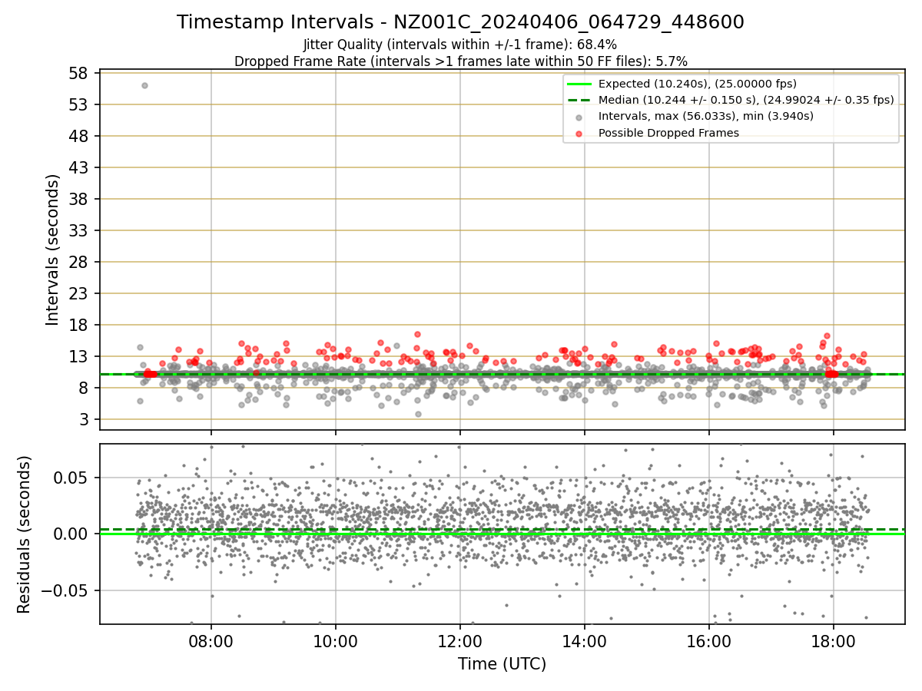The height and width of the screenshot is (691, 922).
Task: Click legend entry "Median (10.244 +/- 0.150 s)"
Action: tap(746, 100)
